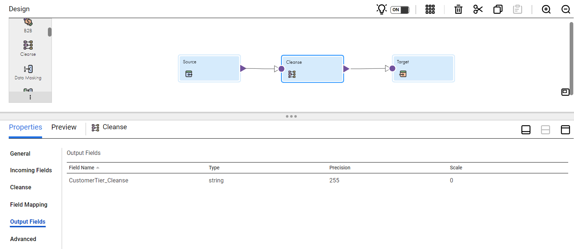Cut with the scissors icon

point(478,9)
